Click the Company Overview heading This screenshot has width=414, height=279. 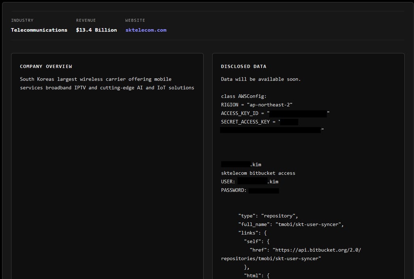pyautogui.click(x=46, y=67)
